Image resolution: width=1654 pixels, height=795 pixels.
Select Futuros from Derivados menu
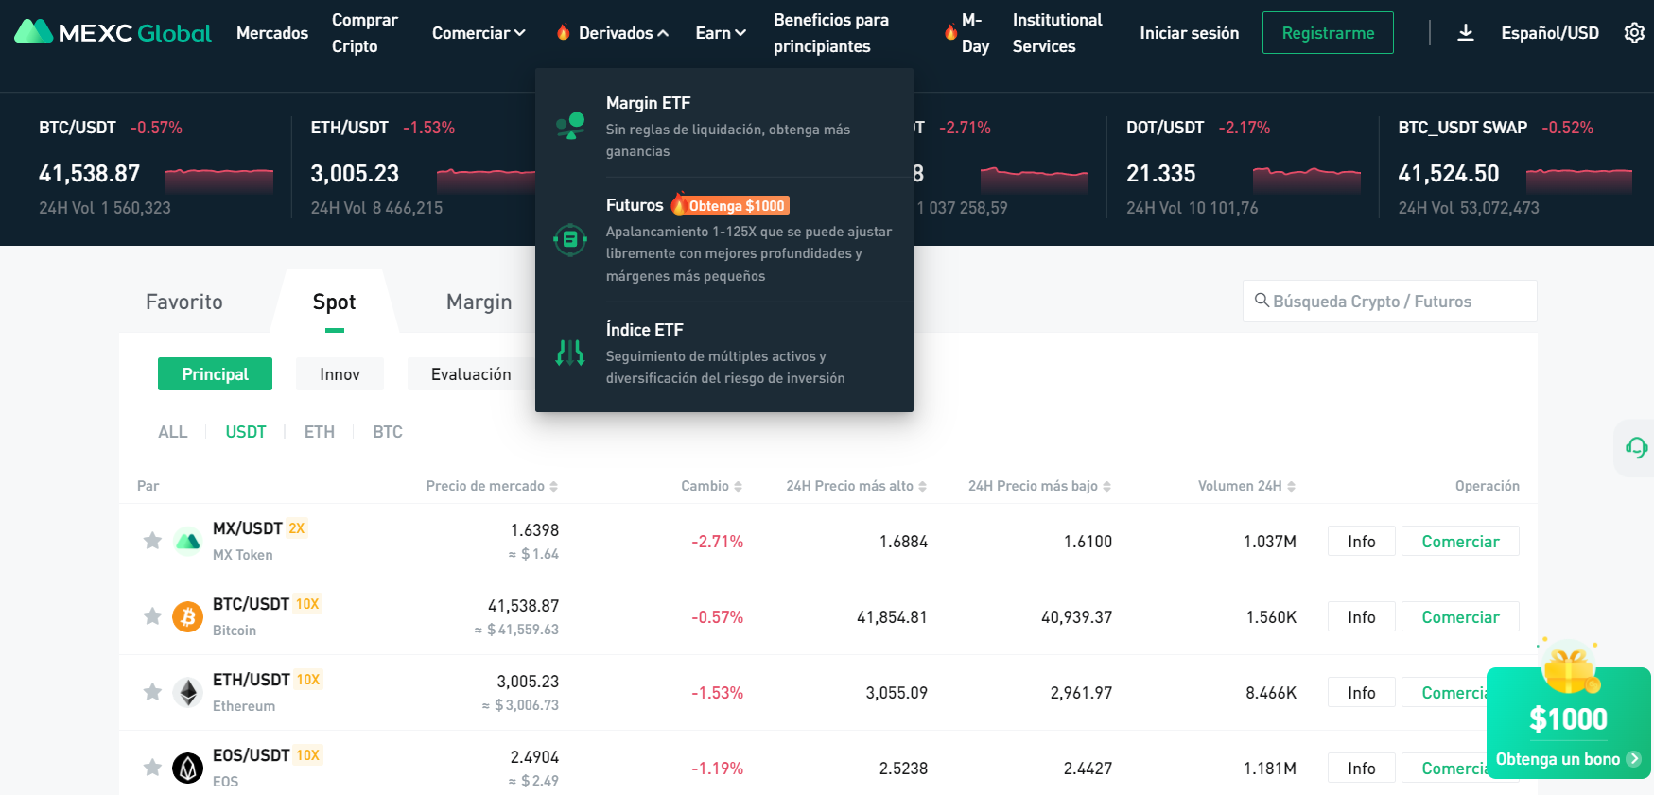click(x=724, y=239)
